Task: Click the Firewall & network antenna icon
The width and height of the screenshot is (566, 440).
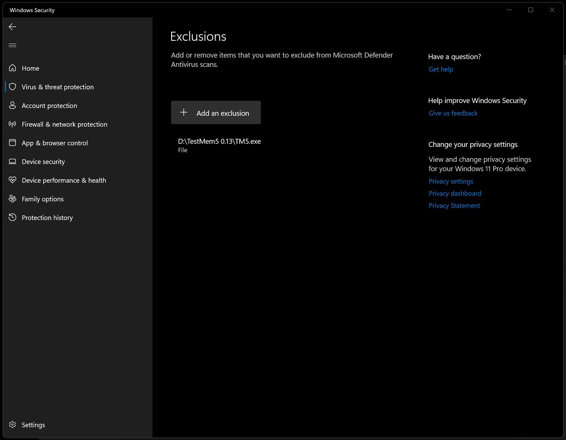Action: pos(12,124)
